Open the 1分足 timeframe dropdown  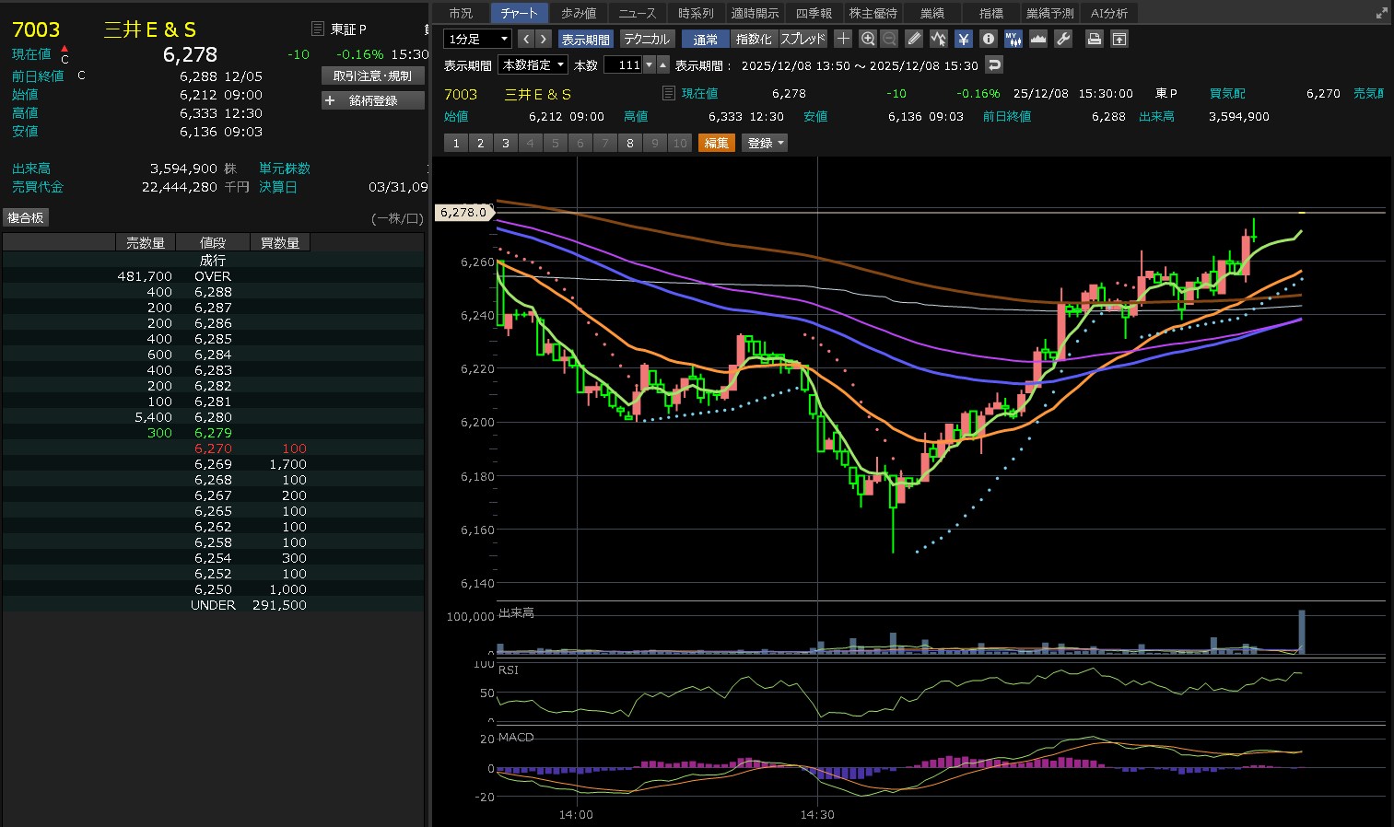[x=477, y=39]
